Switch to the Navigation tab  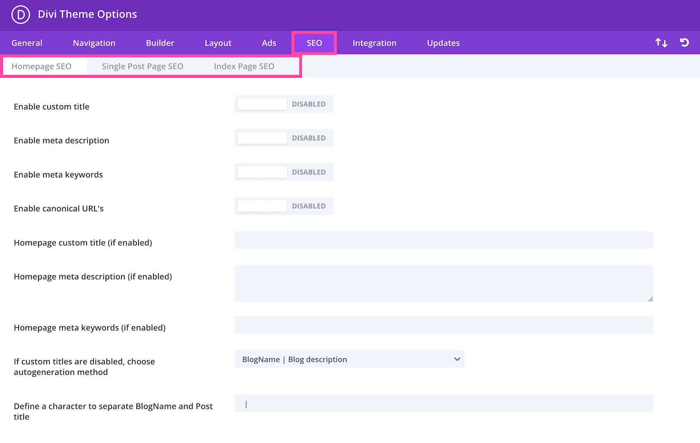(94, 43)
